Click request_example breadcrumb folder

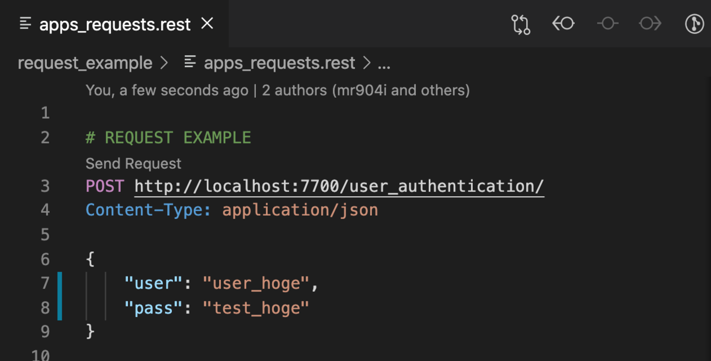(x=85, y=63)
